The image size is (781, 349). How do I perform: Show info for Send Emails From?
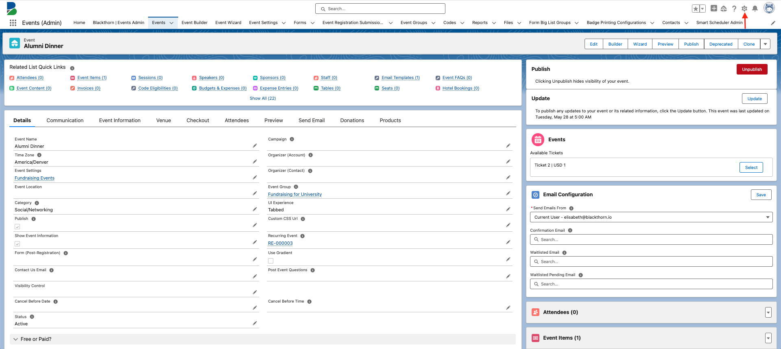[571, 208]
